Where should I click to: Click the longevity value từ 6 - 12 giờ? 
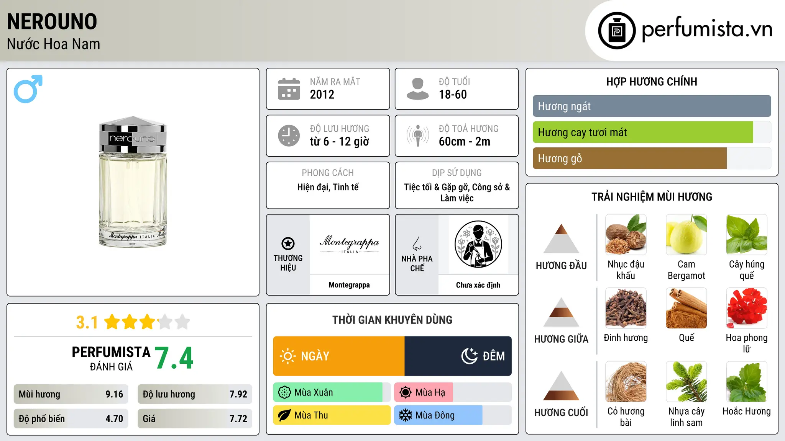point(339,142)
